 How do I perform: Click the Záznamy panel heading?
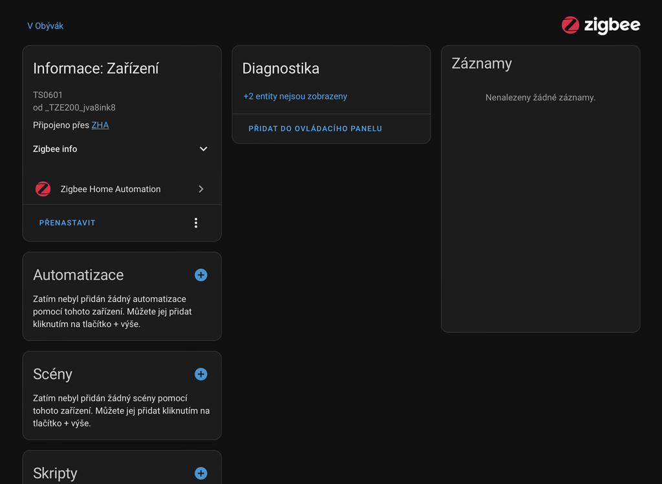click(x=482, y=63)
